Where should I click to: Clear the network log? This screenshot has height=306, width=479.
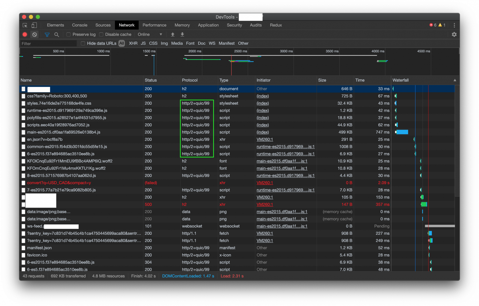pyautogui.click(x=35, y=35)
